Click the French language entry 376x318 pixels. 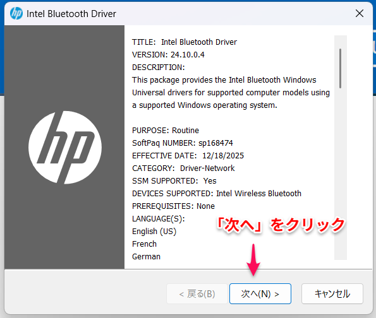coord(144,244)
